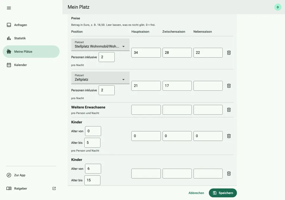The height and width of the screenshot is (200, 285).
Task: Open the Ratgeber guide
Action: 31,188
